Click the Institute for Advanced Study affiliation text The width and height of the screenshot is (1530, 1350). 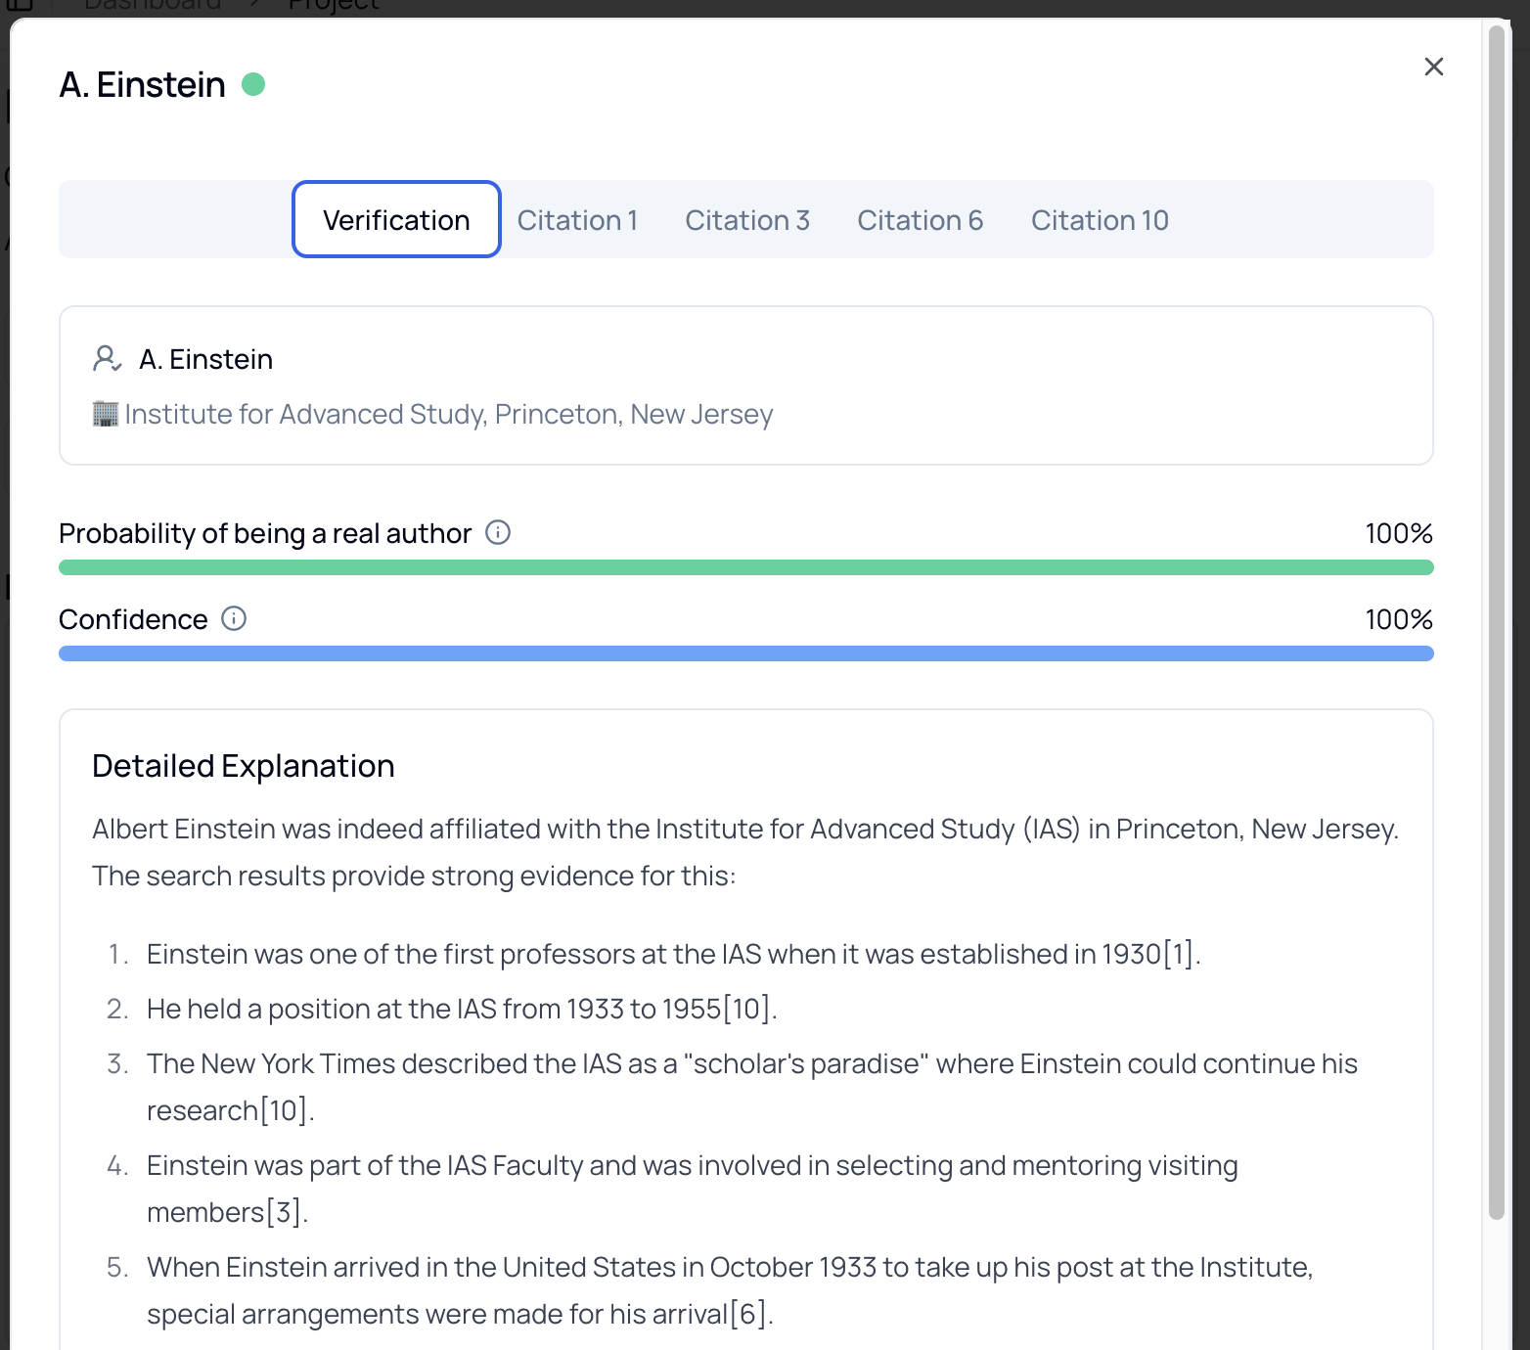448,415
